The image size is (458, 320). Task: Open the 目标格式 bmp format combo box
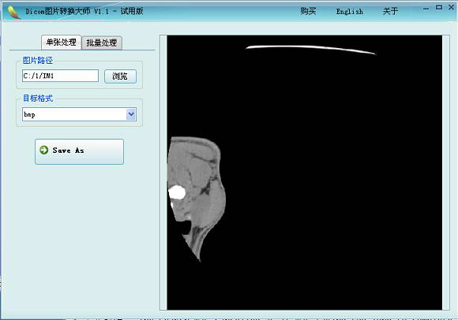point(79,114)
